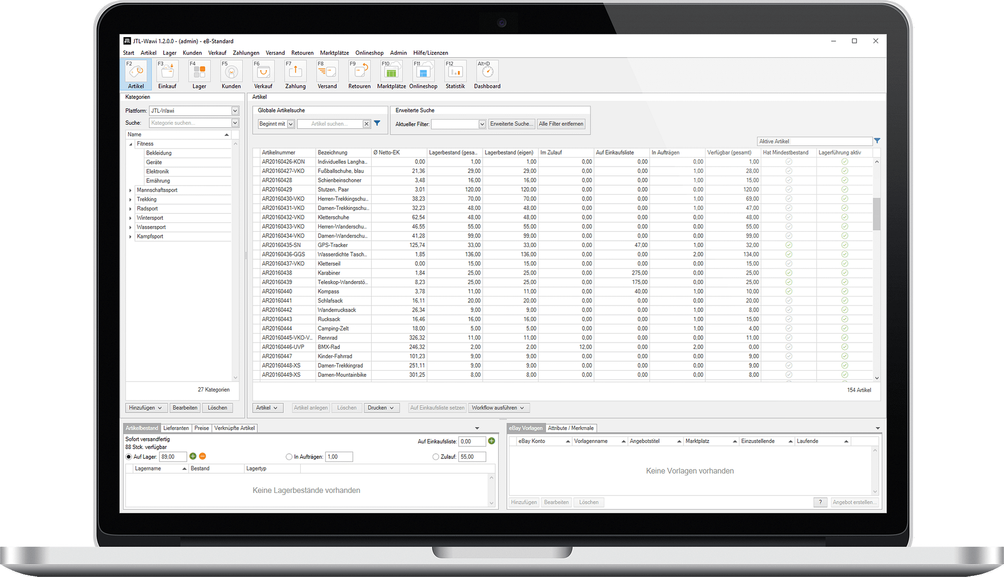Collapse the Fitness category node
Viewport: 1004px width, 577px height.
point(131,144)
